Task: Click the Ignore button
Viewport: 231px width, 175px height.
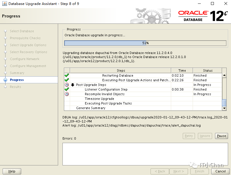Action: click(x=205, y=136)
